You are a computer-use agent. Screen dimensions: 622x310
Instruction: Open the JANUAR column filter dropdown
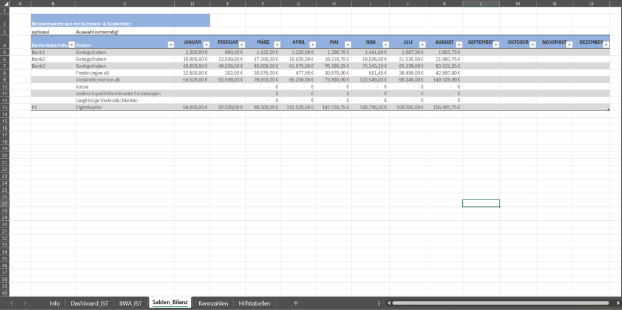pyautogui.click(x=205, y=45)
